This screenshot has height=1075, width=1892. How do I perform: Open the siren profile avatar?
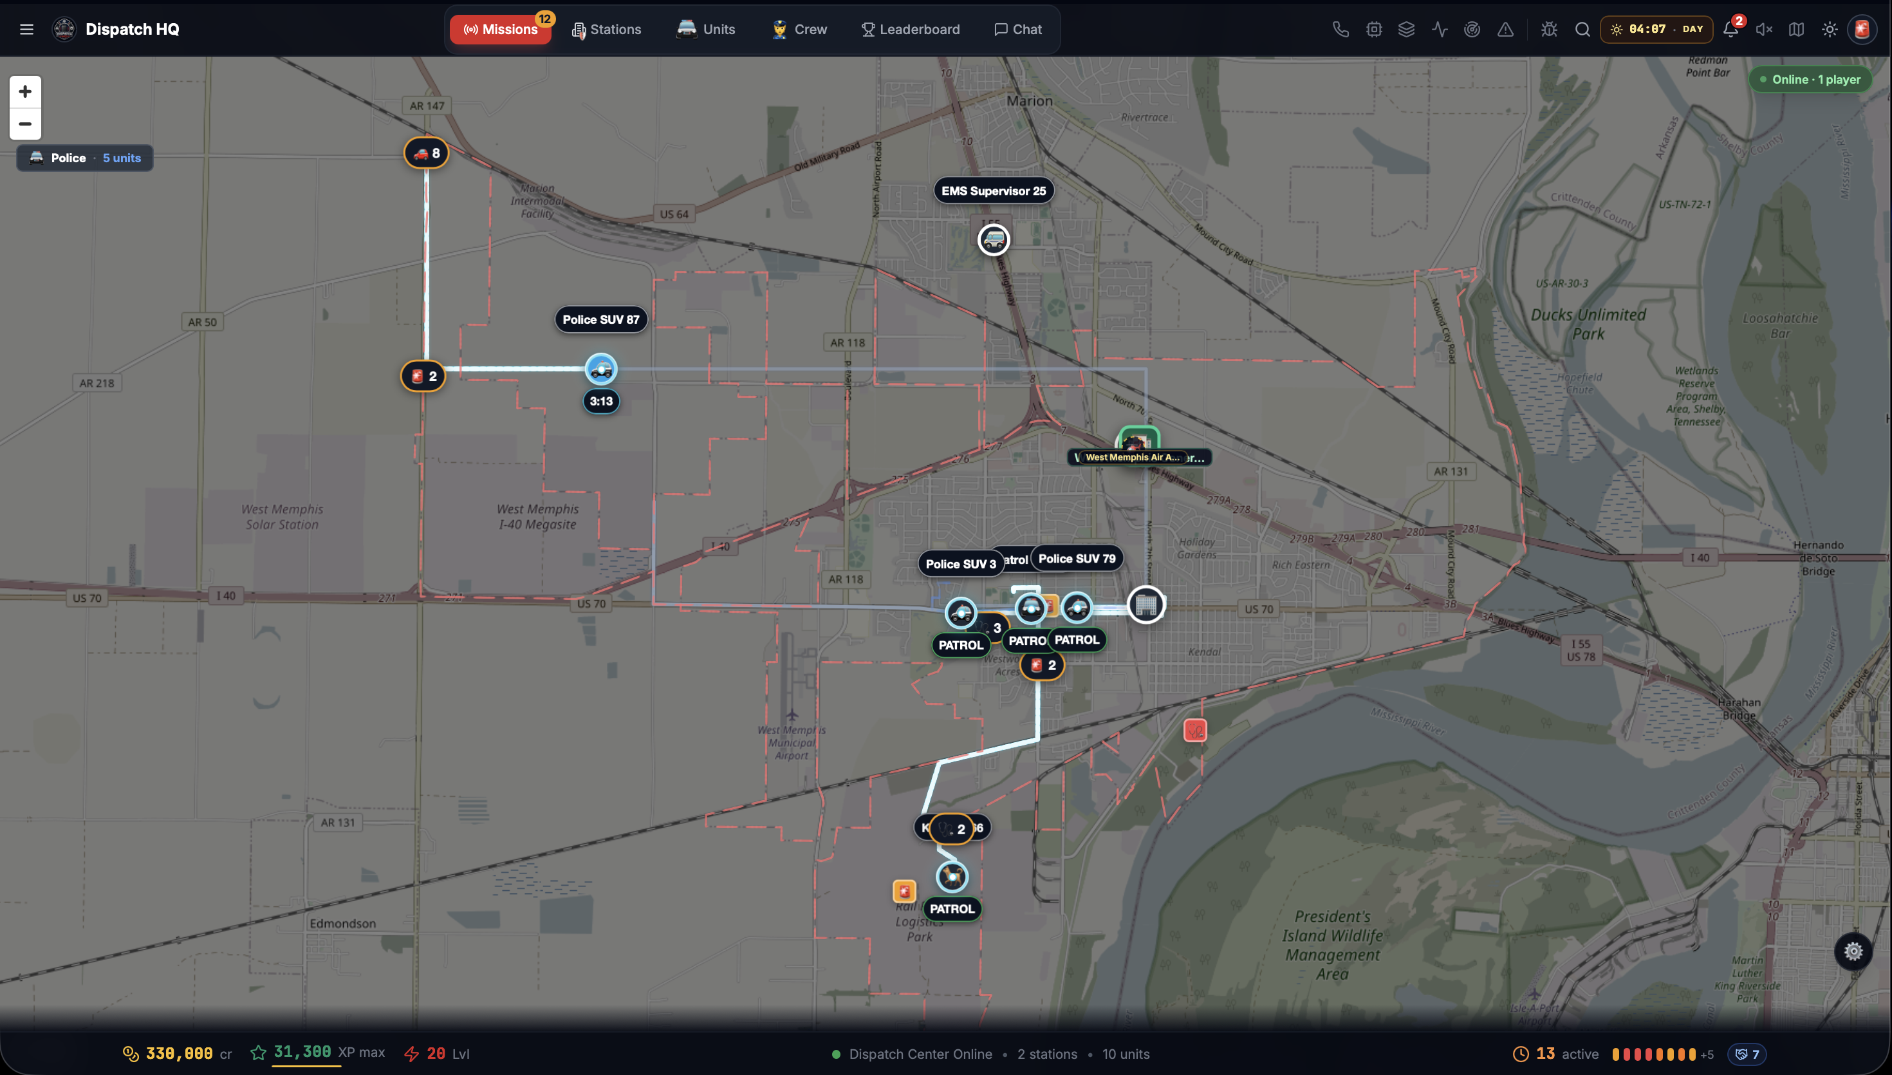(1862, 30)
